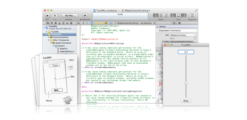The height and width of the screenshot is (120, 247).
Task: Collapse the Frameworks group triangle
Action: tap(47, 34)
